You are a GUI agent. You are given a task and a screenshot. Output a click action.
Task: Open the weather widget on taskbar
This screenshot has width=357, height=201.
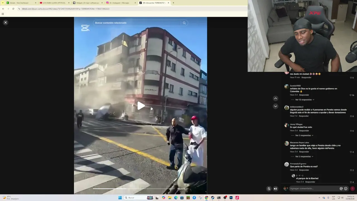tap(11, 198)
